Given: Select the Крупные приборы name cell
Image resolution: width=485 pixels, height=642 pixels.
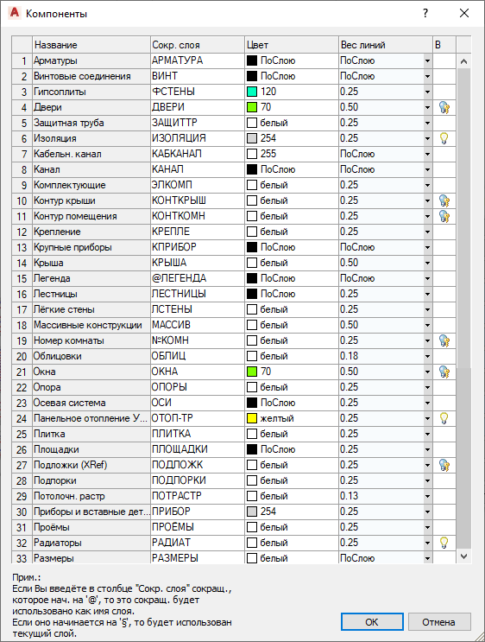Looking at the screenshot, I should tap(91, 247).
